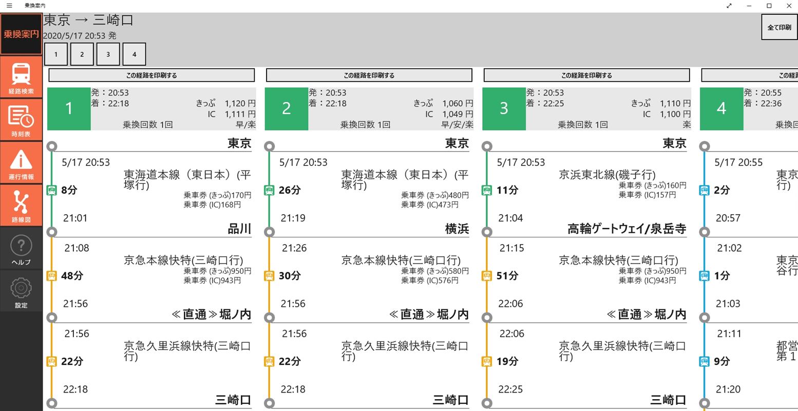Click 京急久里浜線快特(三崎口行) in route 3
The image size is (798, 411).
point(622,351)
